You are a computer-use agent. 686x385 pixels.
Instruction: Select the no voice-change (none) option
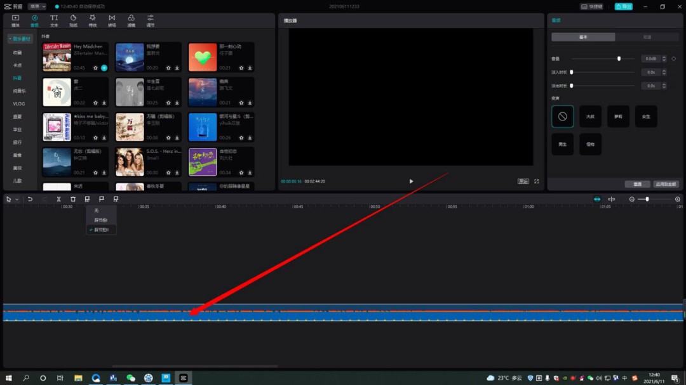coord(562,117)
